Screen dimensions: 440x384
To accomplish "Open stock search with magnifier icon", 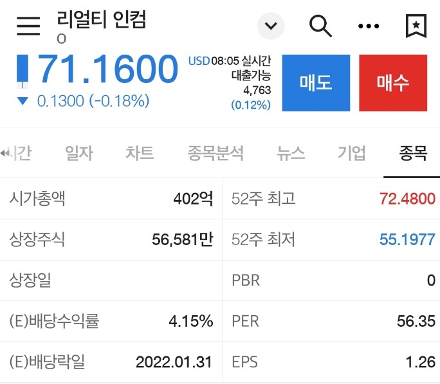I will (320, 26).
